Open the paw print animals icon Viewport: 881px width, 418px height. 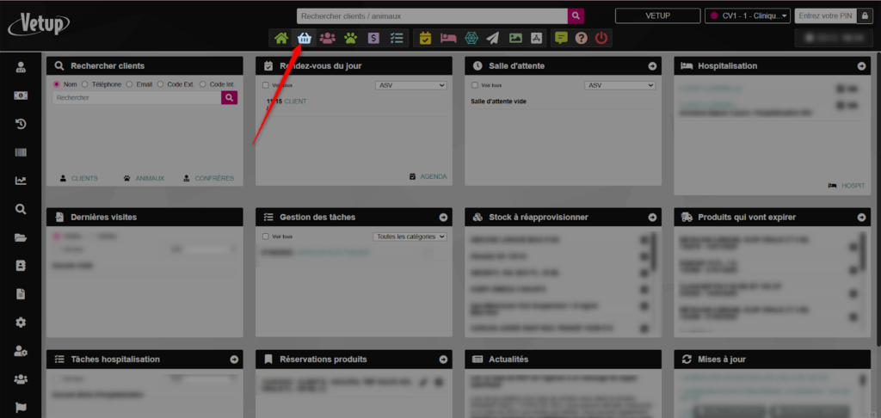click(350, 38)
